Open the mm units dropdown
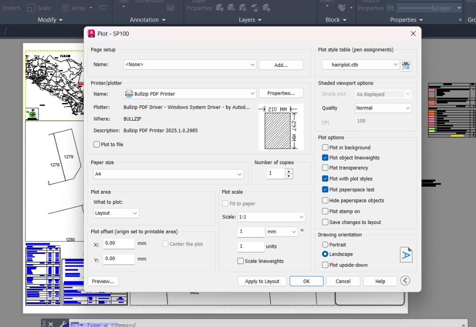The image size is (476, 327). [282, 231]
